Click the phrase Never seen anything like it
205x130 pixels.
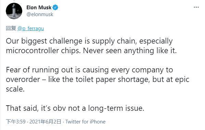pos(130,51)
